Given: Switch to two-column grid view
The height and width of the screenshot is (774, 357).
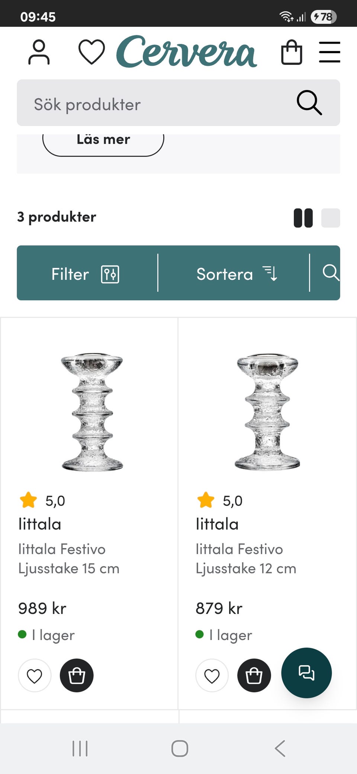Looking at the screenshot, I should pyautogui.click(x=303, y=218).
